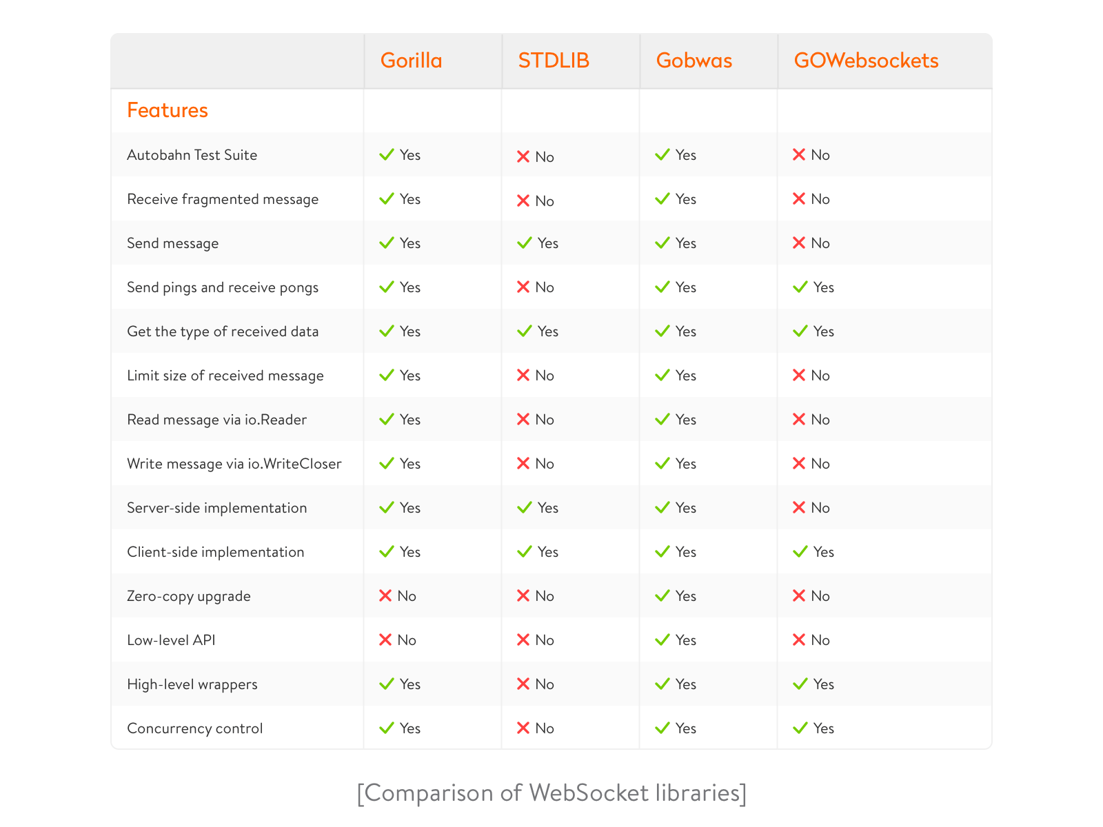Click the Client-side implementation row label
This screenshot has width=1103, height=827.
coord(216,552)
